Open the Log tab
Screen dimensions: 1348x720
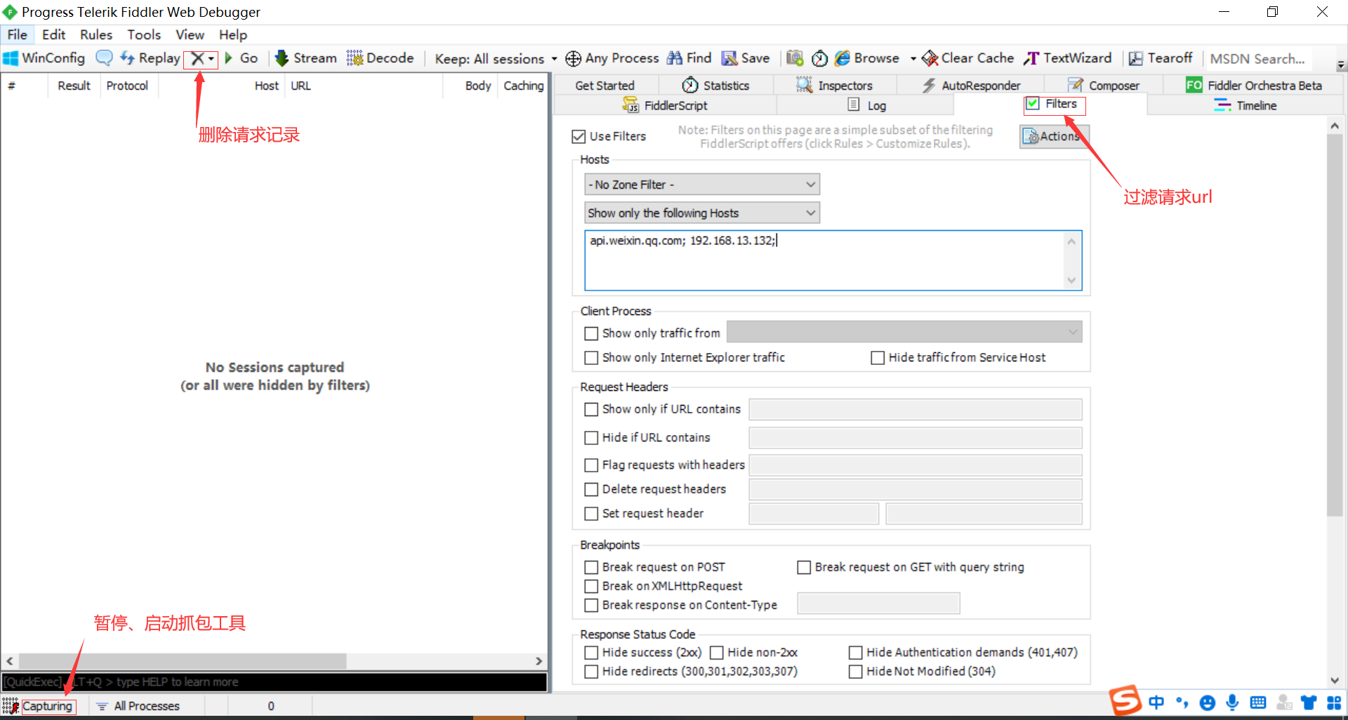pos(866,105)
